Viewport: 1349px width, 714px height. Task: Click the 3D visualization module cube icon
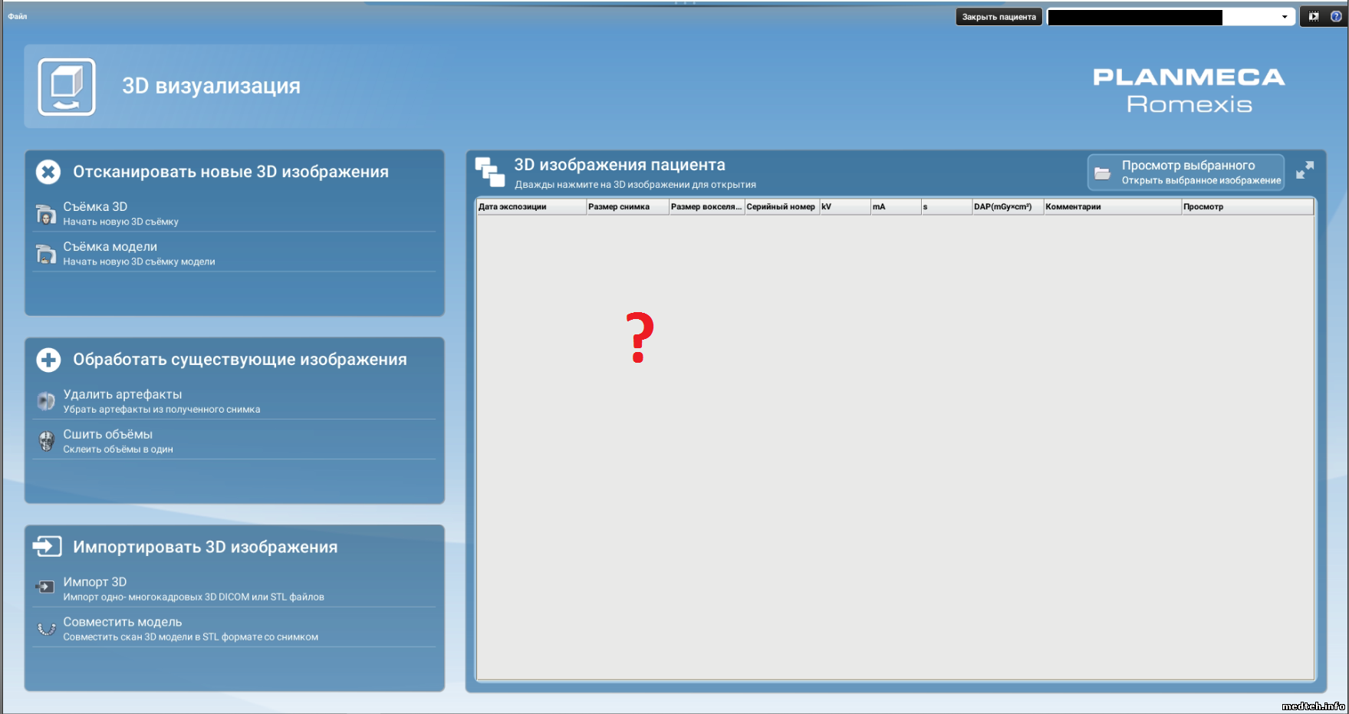pyautogui.click(x=67, y=87)
